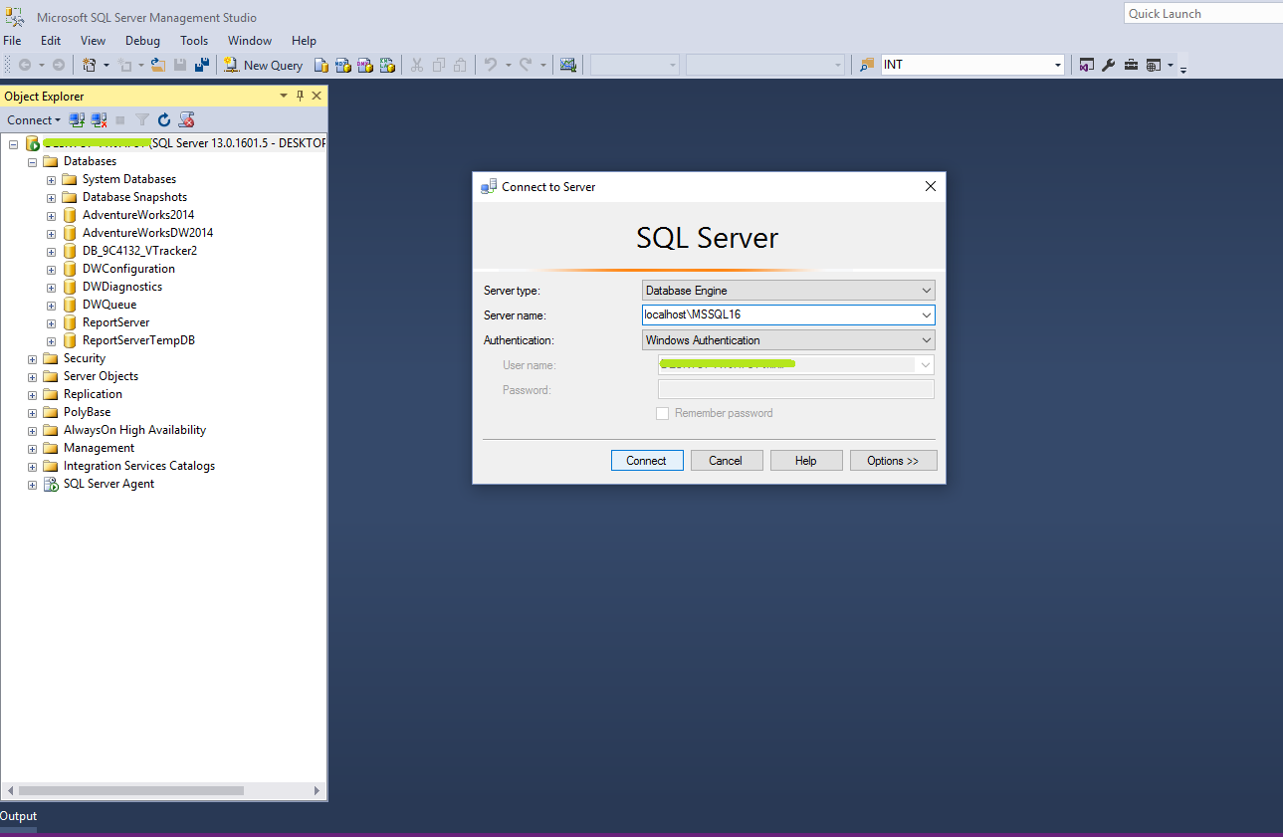The height and width of the screenshot is (837, 1283).
Task: Open the Connect dropdown in Object Explorer
Action: coord(34,120)
